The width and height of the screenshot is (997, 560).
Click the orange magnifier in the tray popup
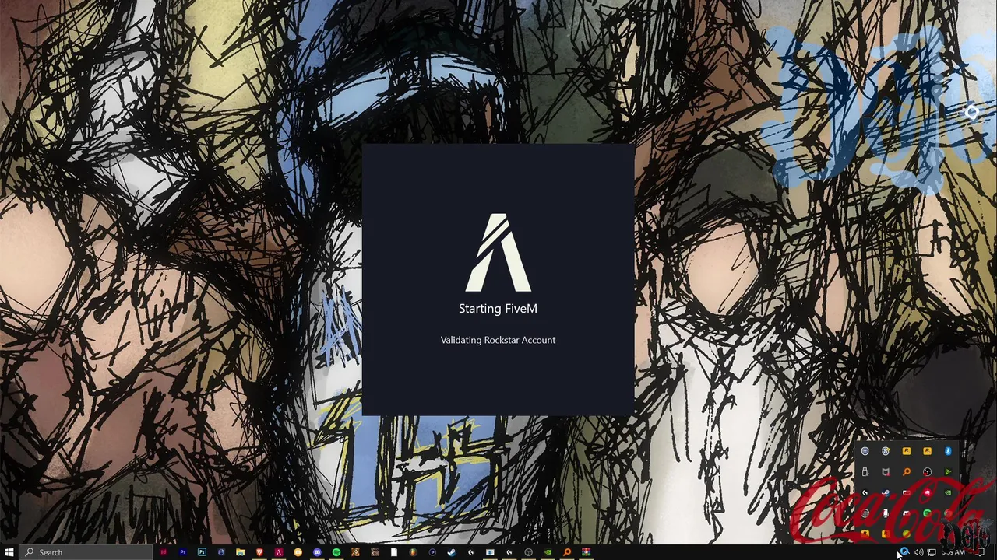(x=907, y=472)
